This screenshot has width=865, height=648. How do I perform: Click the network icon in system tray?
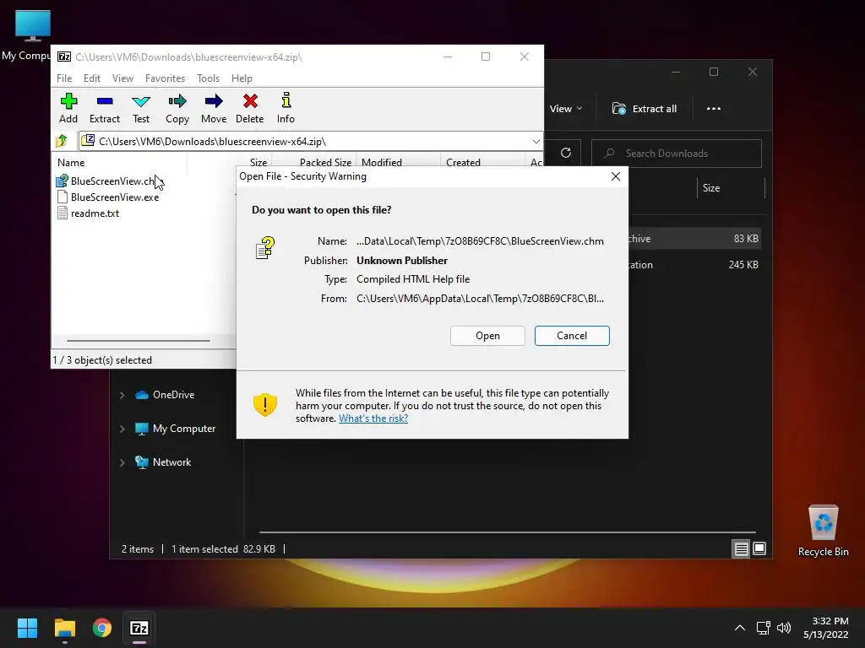tap(764, 628)
